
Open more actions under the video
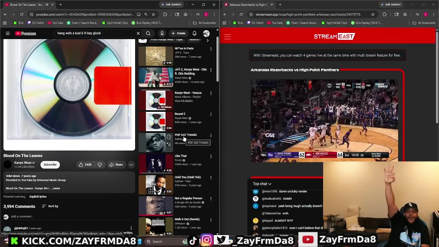tap(131, 165)
